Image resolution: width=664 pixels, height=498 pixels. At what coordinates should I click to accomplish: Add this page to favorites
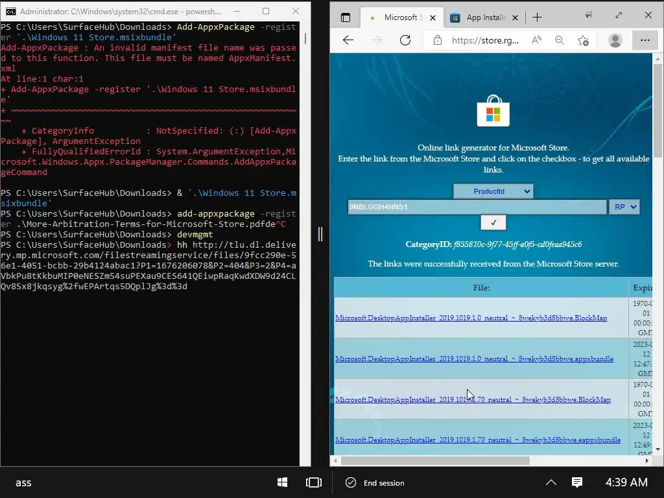[583, 40]
